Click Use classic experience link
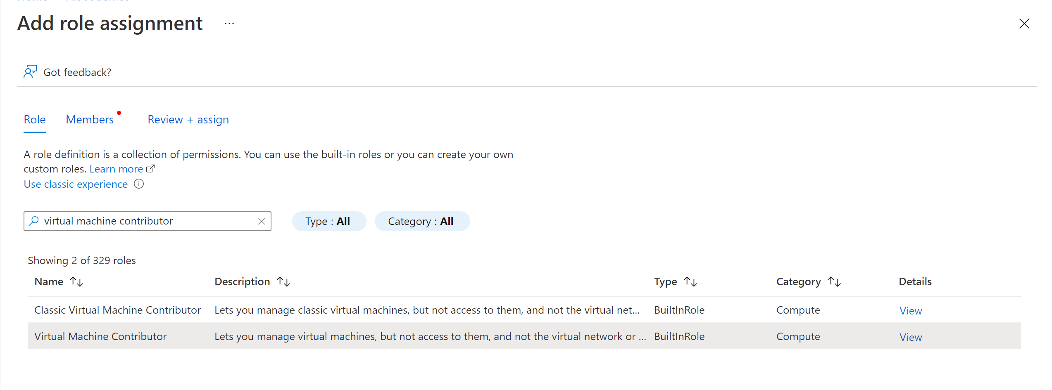This screenshot has height=390, width=1052. click(x=76, y=184)
